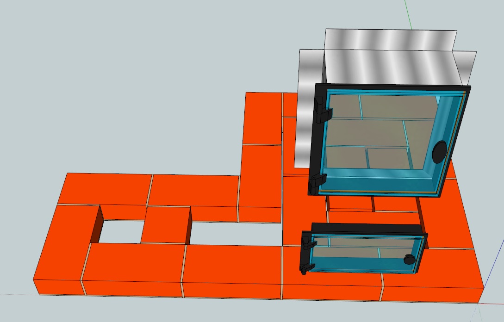Select the lower hinge of the small door
This screenshot has width=504, height=322.
[x=306, y=267]
